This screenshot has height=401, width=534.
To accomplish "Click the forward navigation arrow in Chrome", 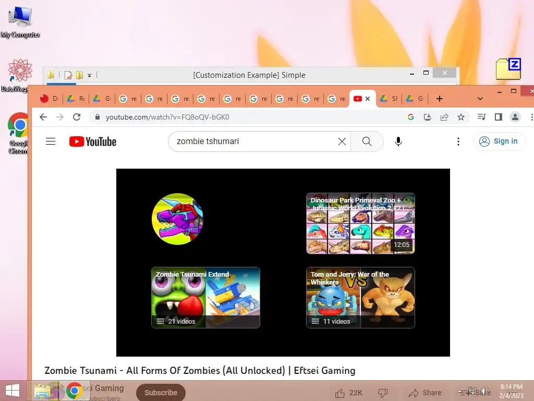I will [60, 117].
